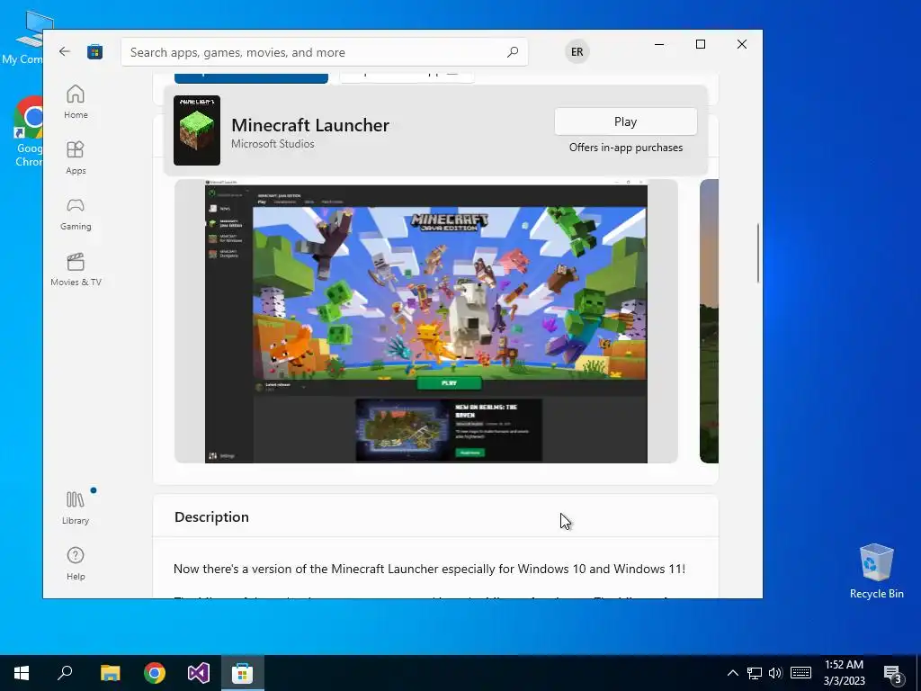The height and width of the screenshot is (691, 921).
Task: Open the partially visible second screenshot
Action: point(709,321)
